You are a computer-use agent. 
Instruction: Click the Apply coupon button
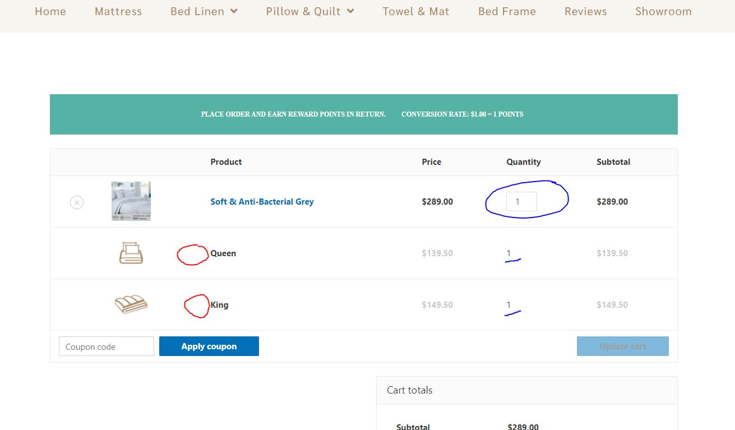209,346
